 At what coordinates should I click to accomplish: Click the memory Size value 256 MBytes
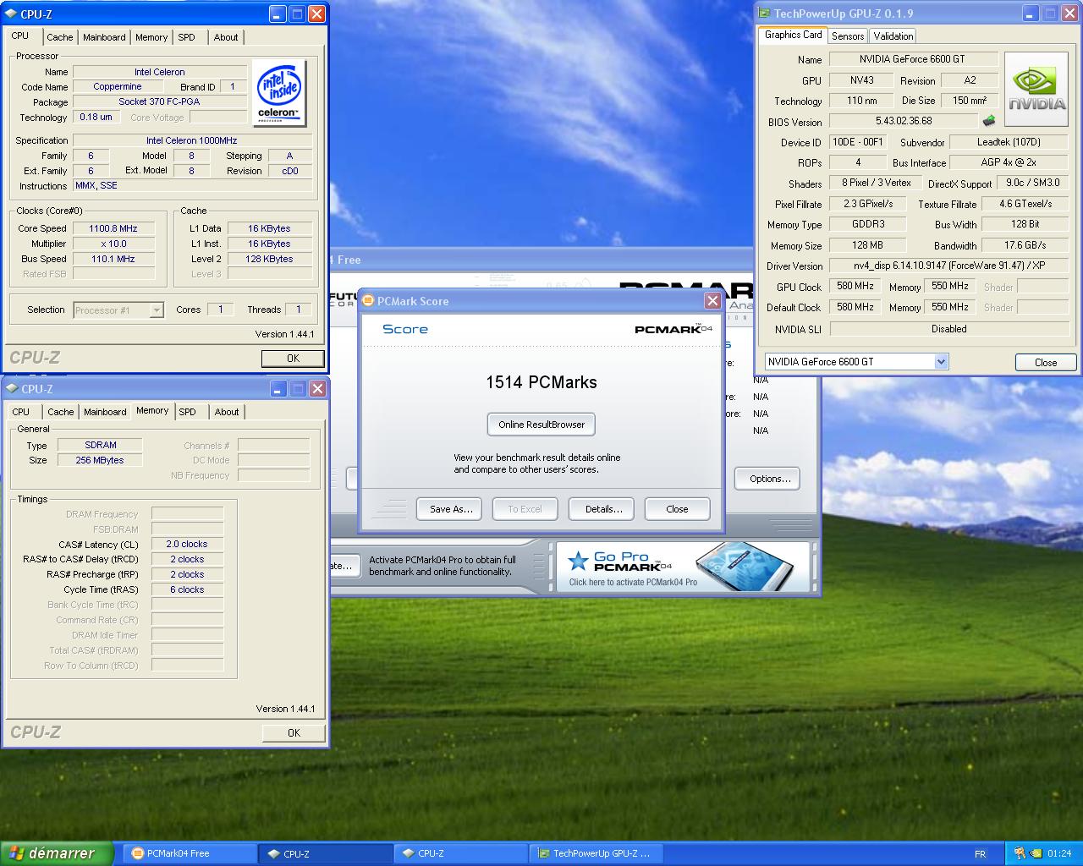(x=100, y=460)
